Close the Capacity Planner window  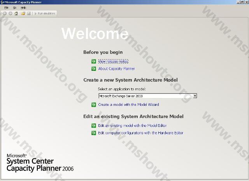(x=246, y=2)
